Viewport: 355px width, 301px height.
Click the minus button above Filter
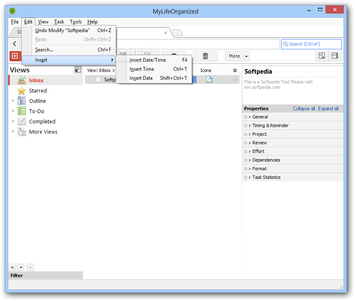(30, 267)
